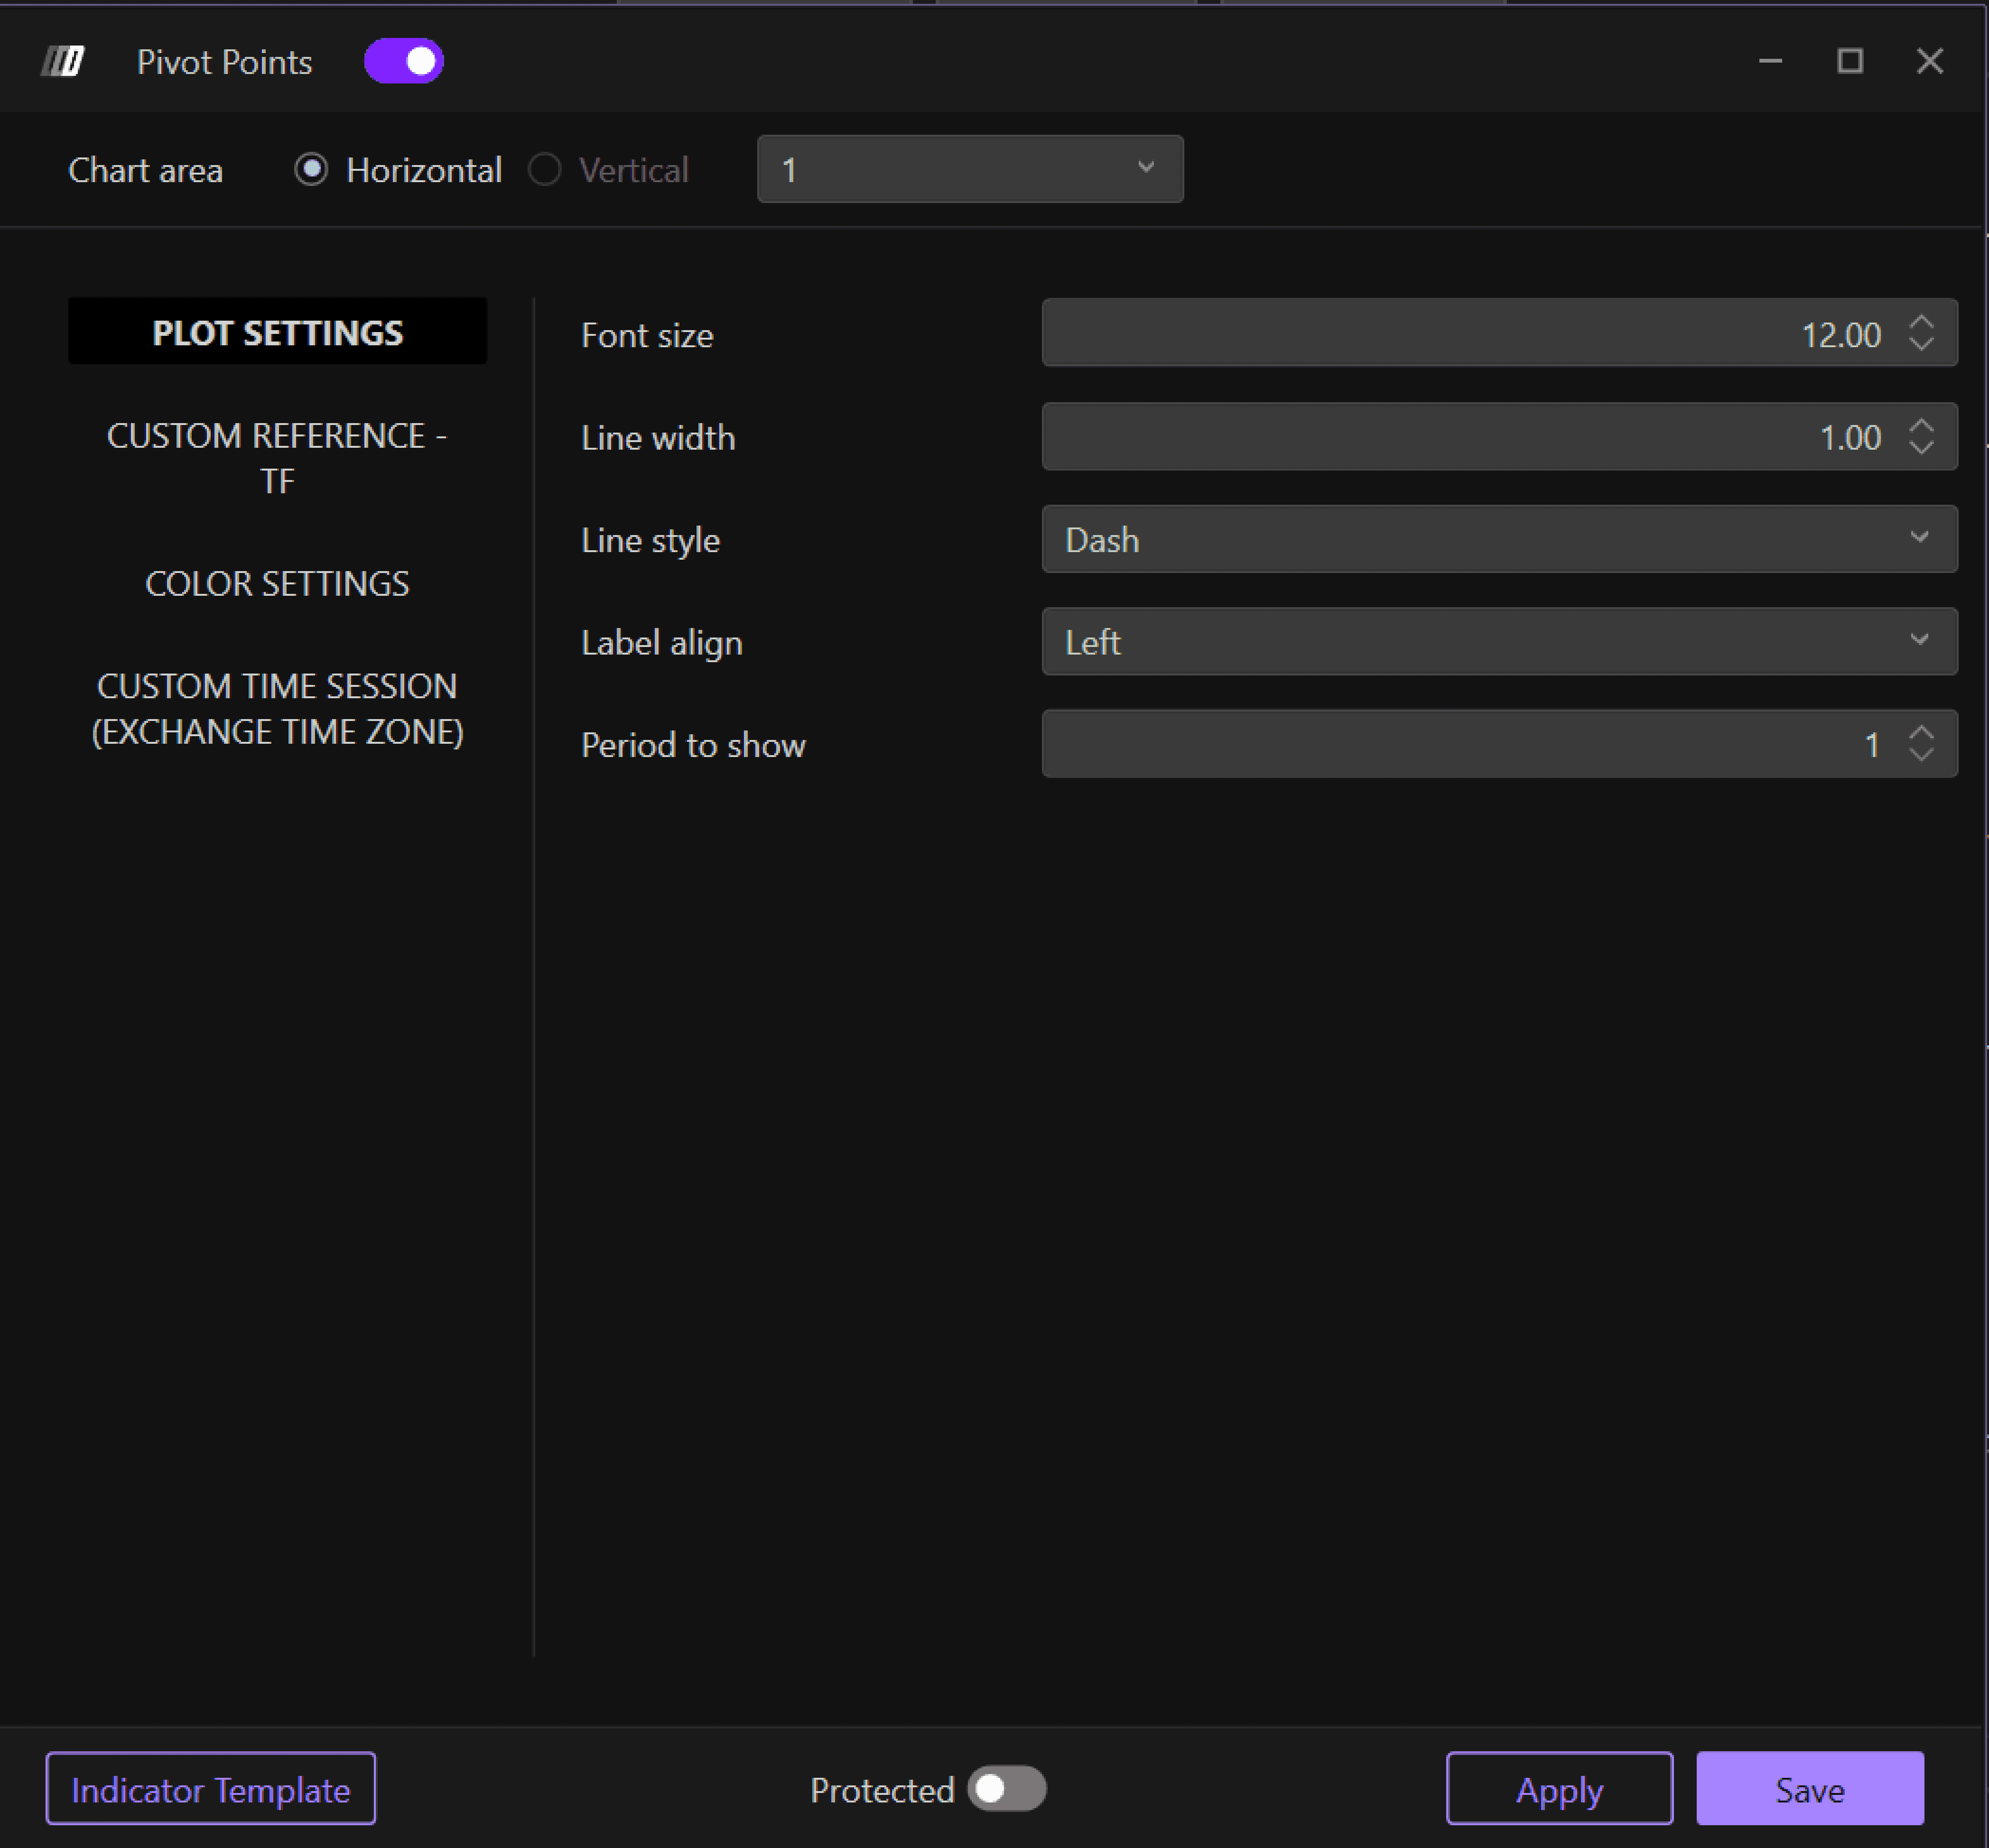Open the Label align dropdown
This screenshot has height=1848, width=1989.
point(1498,642)
